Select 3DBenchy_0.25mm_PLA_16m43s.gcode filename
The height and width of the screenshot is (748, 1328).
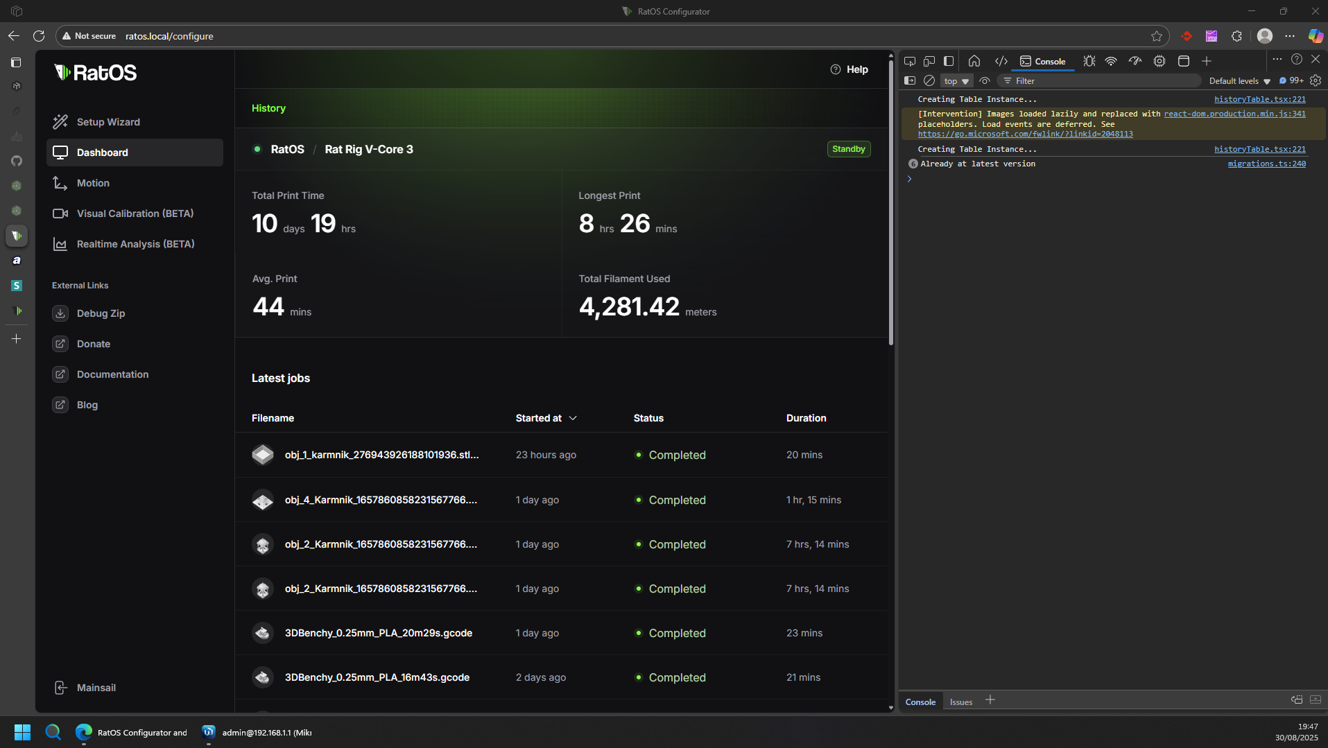click(377, 677)
